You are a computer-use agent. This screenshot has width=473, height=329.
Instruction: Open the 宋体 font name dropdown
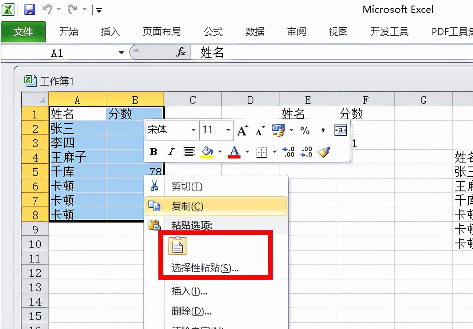click(x=193, y=130)
